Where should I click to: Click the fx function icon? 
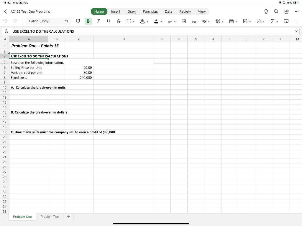[6, 31]
